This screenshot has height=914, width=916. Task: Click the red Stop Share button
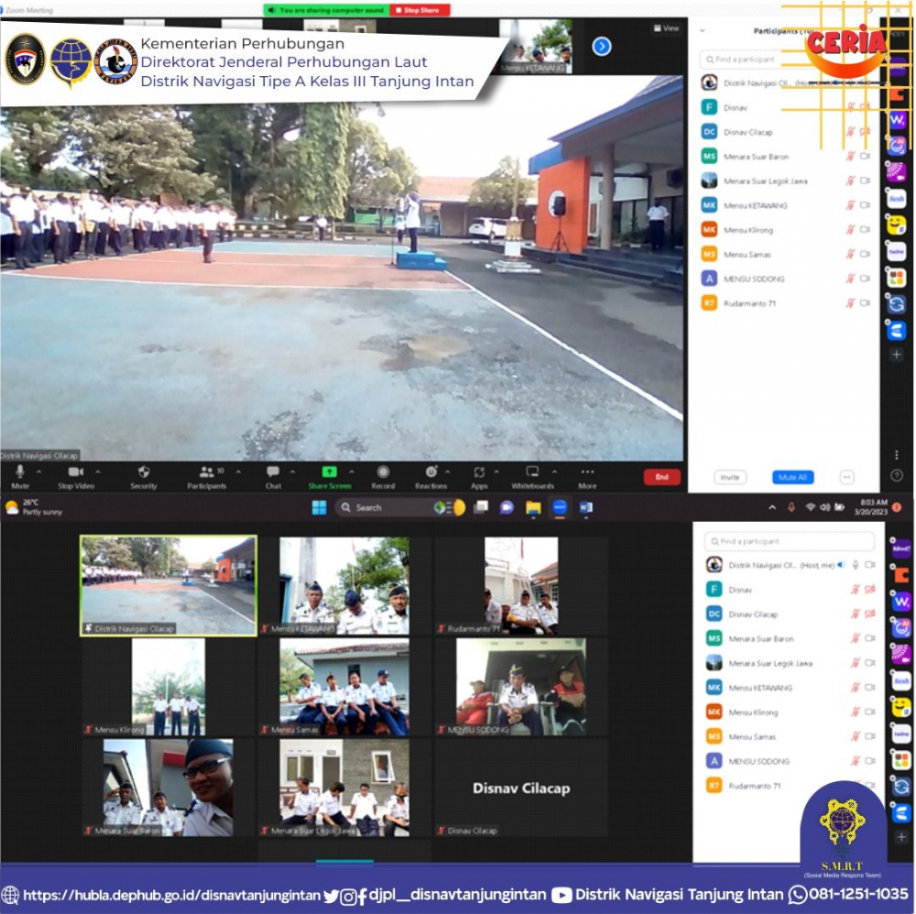(420, 10)
